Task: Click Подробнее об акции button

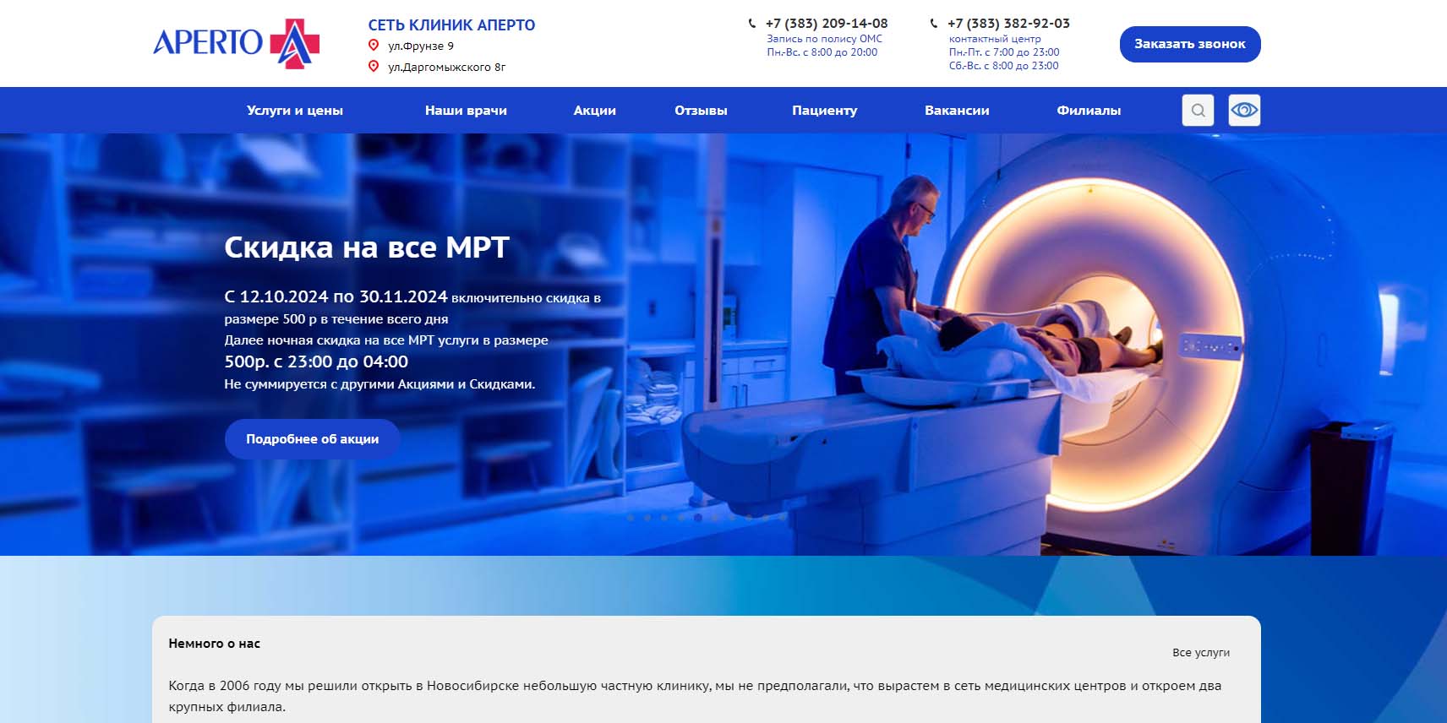Action: [312, 439]
